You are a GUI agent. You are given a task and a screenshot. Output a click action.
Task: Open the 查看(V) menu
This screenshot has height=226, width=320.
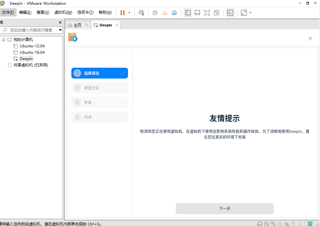coord(43,12)
